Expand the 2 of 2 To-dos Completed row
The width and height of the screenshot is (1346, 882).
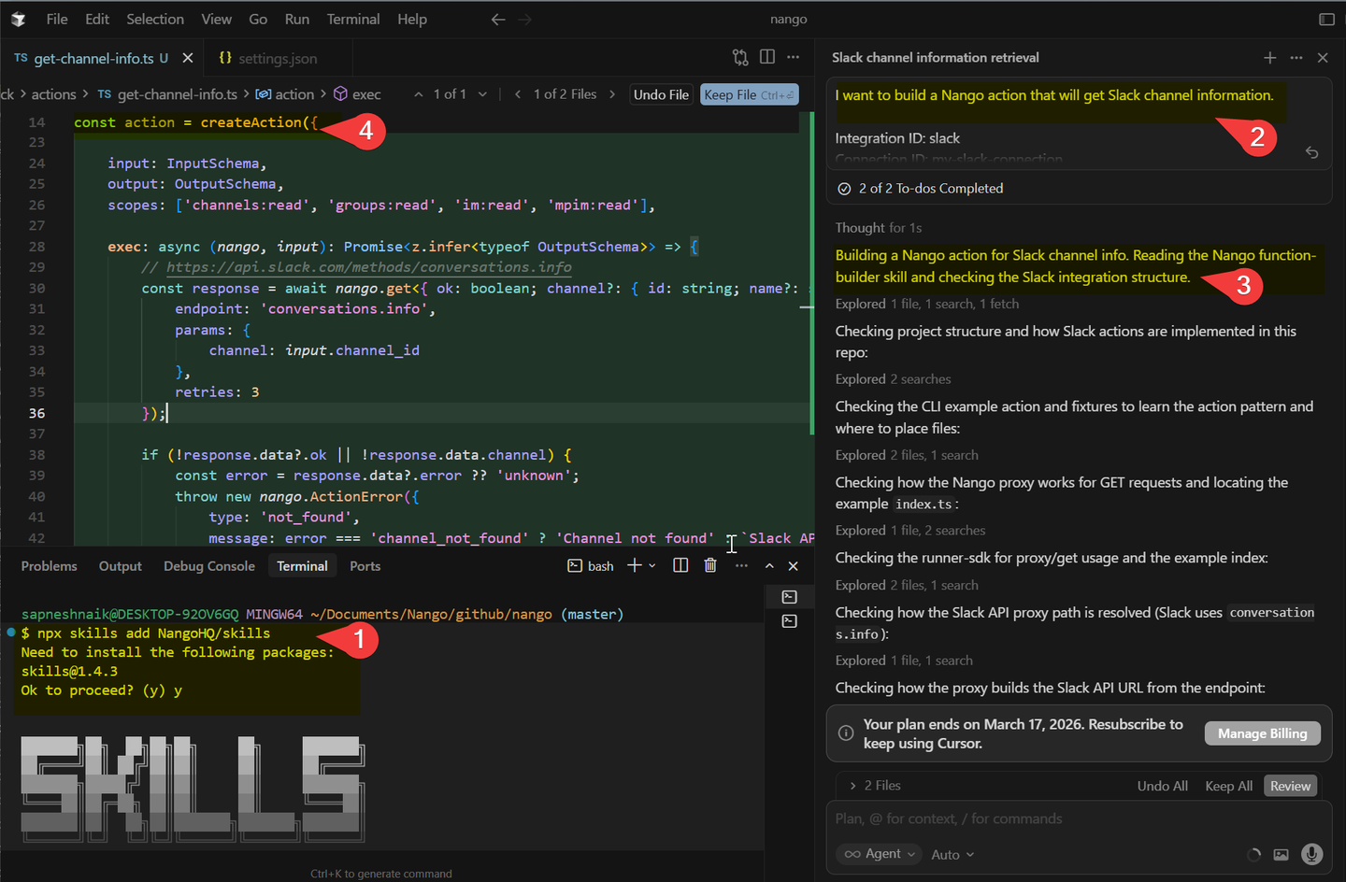point(1079,188)
